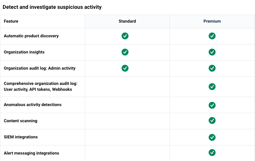Click the Anomalous activity detections label

[x=33, y=105]
